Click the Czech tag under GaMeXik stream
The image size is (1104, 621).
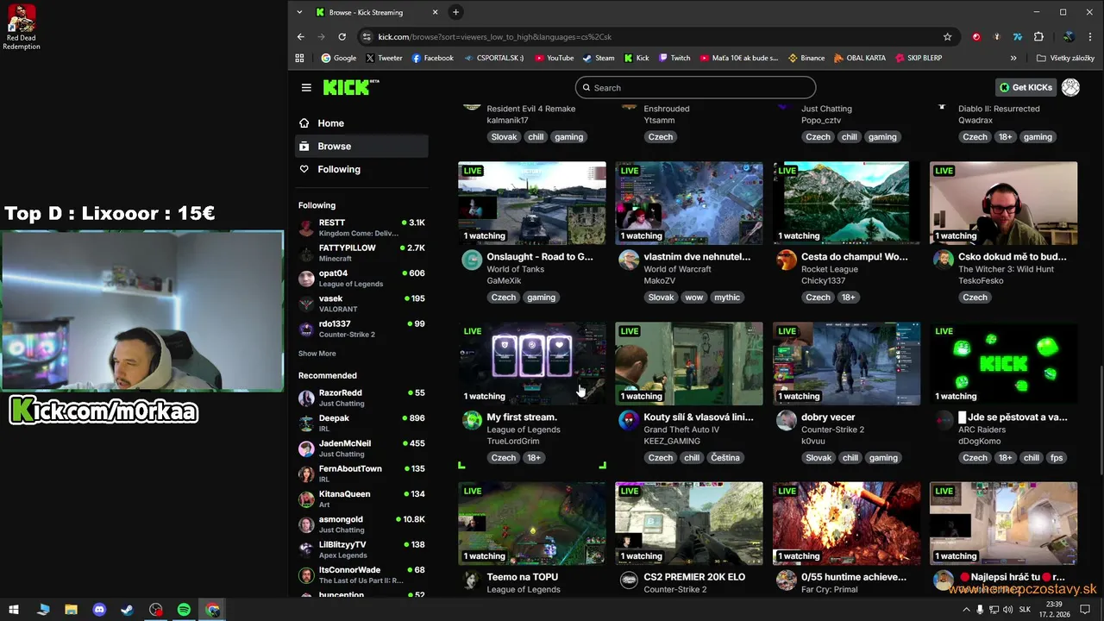click(504, 298)
